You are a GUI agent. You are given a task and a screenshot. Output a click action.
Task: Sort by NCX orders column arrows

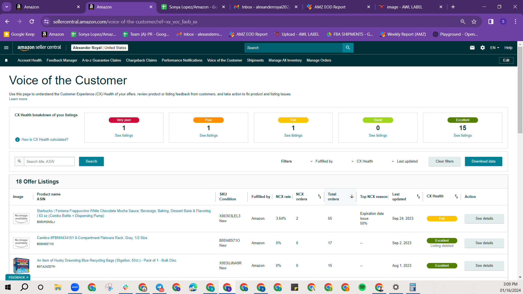pos(319,197)
